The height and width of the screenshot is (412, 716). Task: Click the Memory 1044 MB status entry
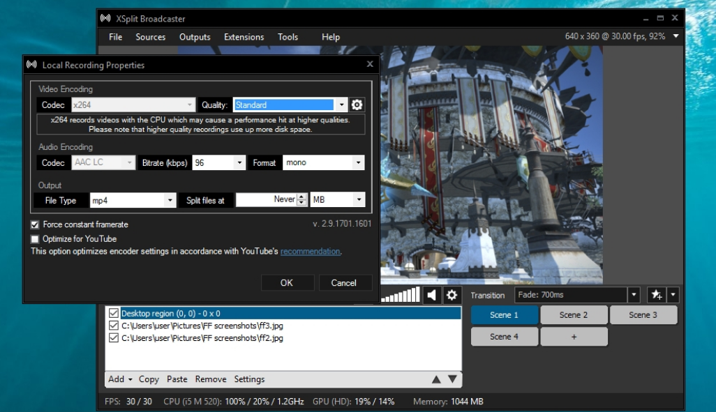pos(448,402)
